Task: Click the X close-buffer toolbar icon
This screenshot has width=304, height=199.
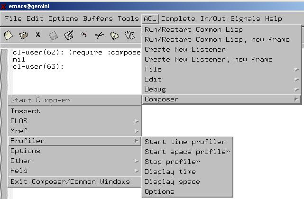Action: coord(38,35)
